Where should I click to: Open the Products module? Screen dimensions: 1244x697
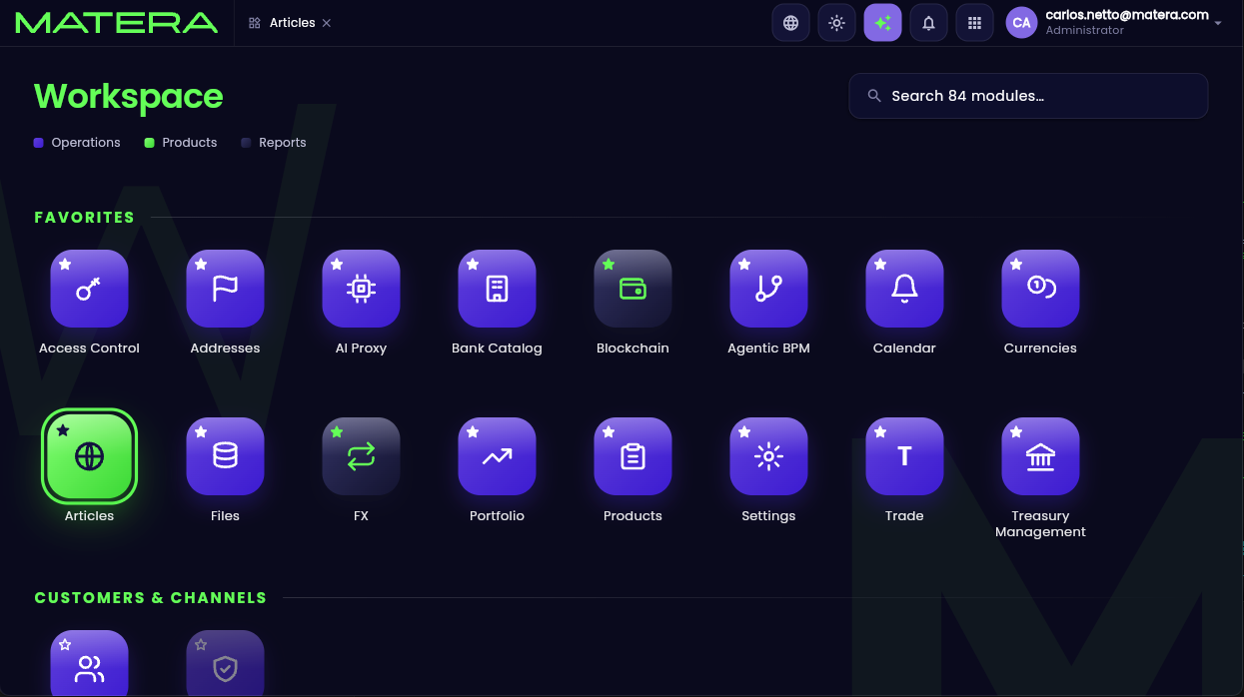tap(632, 456)
